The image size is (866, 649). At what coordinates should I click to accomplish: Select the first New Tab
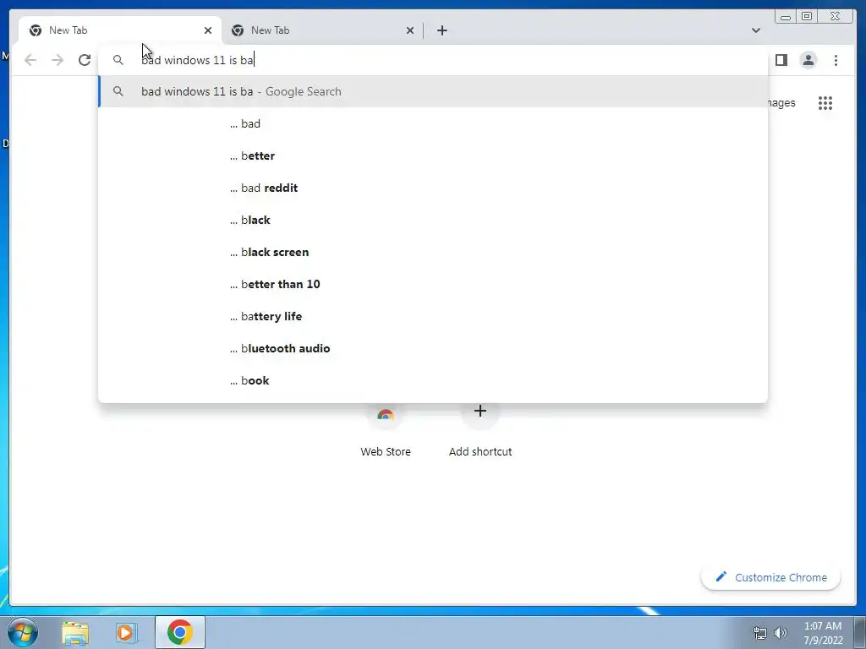tap(120, 30)
